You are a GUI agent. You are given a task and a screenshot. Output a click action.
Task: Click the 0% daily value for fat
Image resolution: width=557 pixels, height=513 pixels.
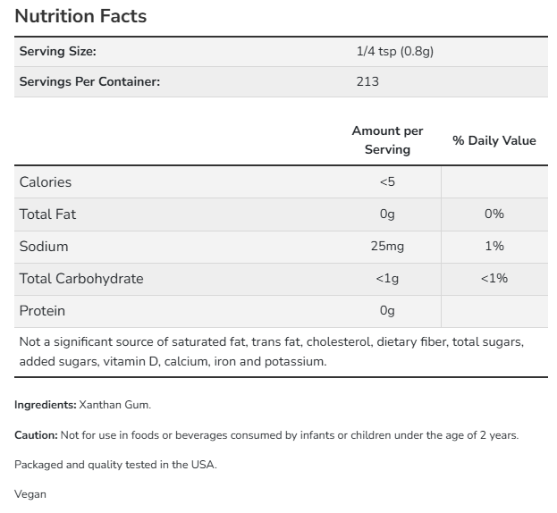pos(494,214)
